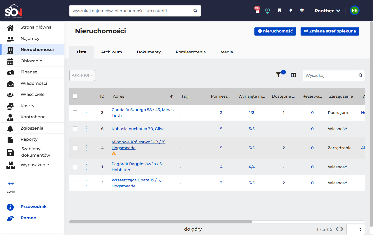Open the bell alerts icon in the header
This screenshot has width=373, height=235.
[x=291, y=10]
